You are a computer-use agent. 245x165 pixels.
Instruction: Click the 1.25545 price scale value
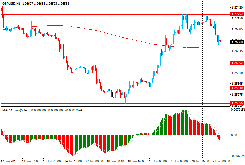(x=237, y=84)
